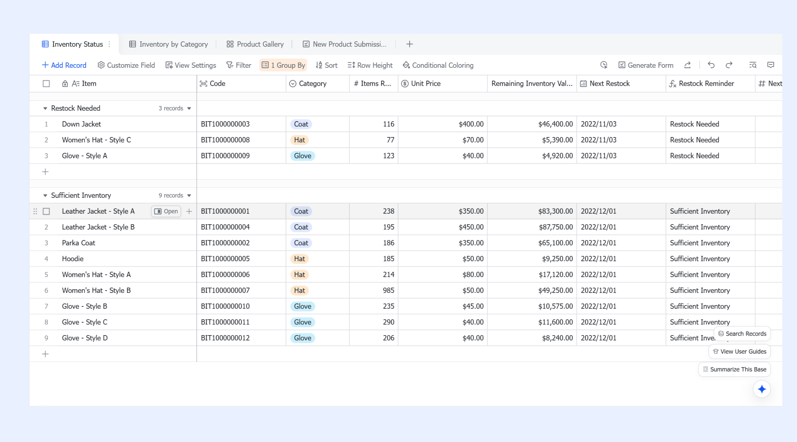
Task: Select the Unit Price cell for Hoodie
Action: 442,259
